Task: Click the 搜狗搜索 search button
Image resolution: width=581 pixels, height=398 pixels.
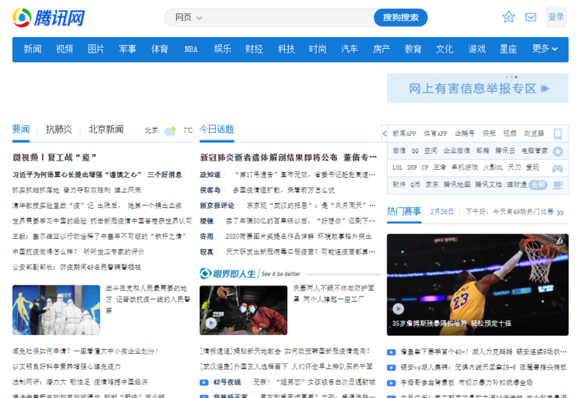Action: coord(401,17)
